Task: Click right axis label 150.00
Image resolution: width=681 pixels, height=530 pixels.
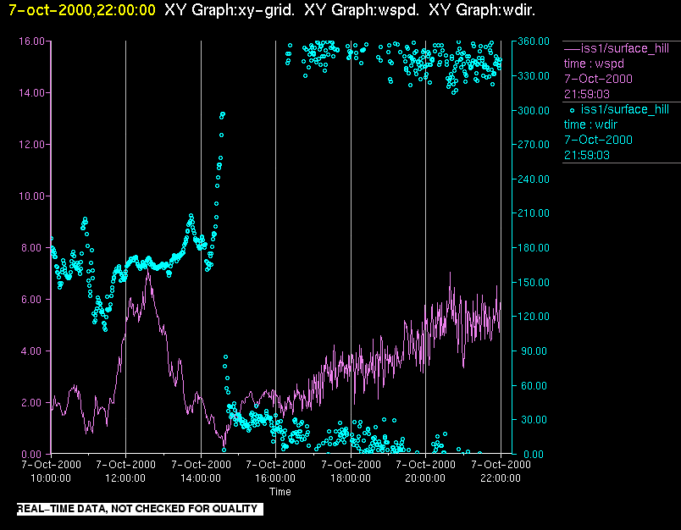Action: click(534, 283)
